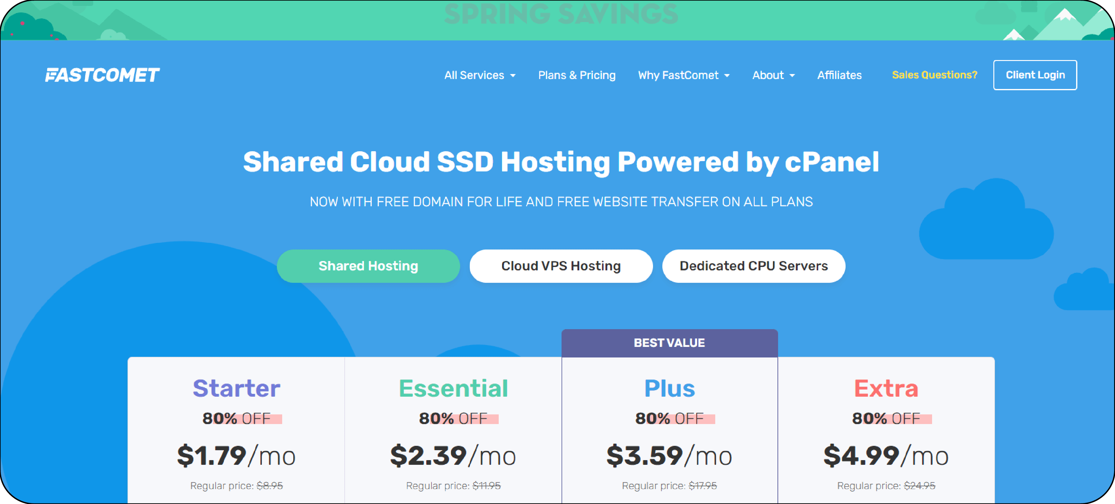Select the Essential plan title
The height and width of the screenshot is (504, 1115).
453,388
